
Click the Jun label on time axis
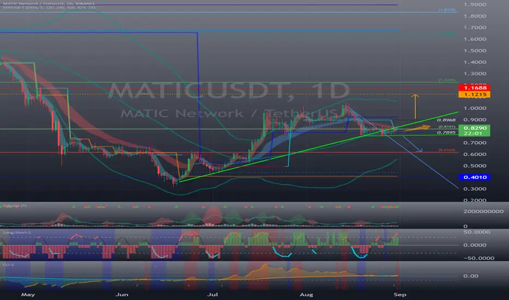122,295
